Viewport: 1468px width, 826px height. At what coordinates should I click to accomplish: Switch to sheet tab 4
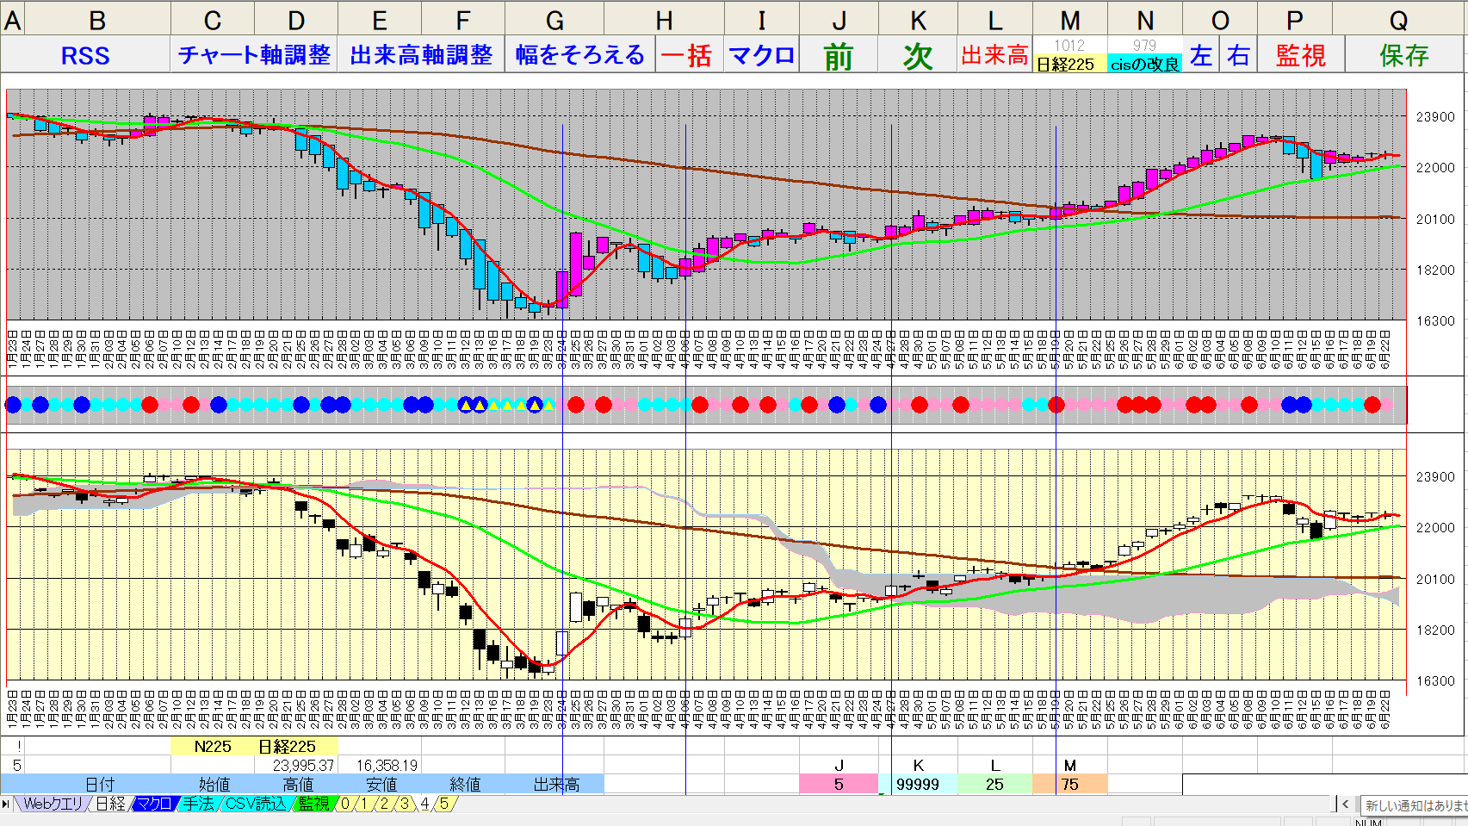pos(424,804)
